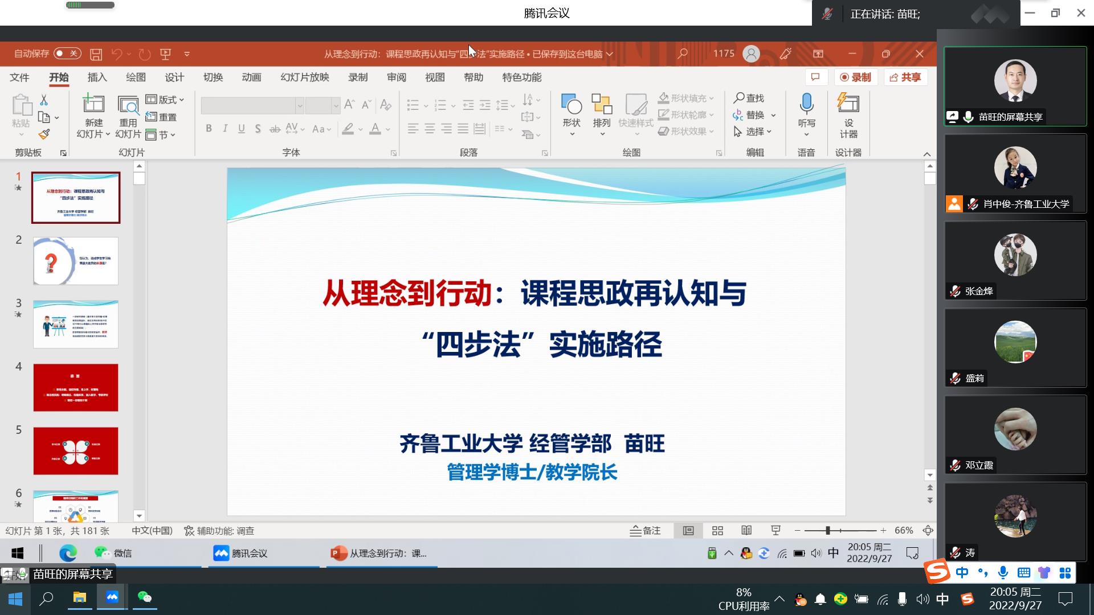Screen dimensions: 1094x615
Task: Switch to the Transitions tab
Action: [213, 77]
